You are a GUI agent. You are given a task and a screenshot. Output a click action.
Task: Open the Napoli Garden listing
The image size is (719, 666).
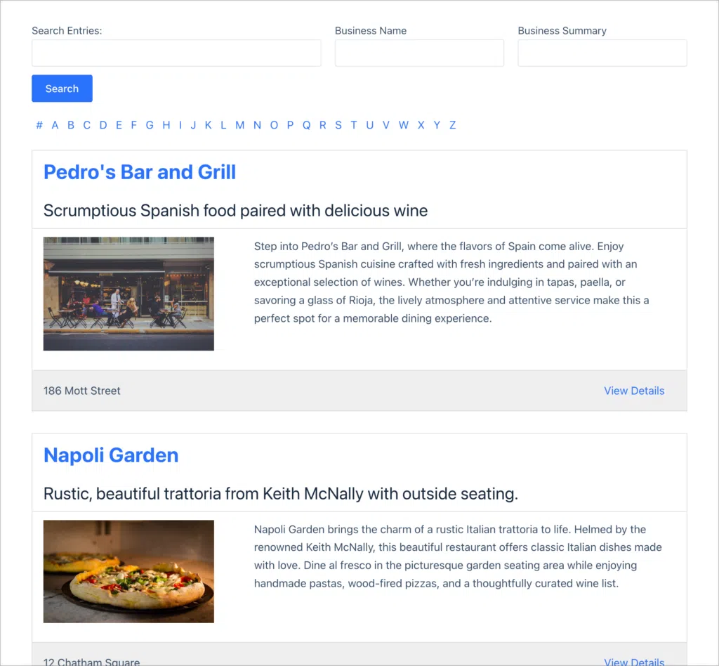(x=110, y=455)
